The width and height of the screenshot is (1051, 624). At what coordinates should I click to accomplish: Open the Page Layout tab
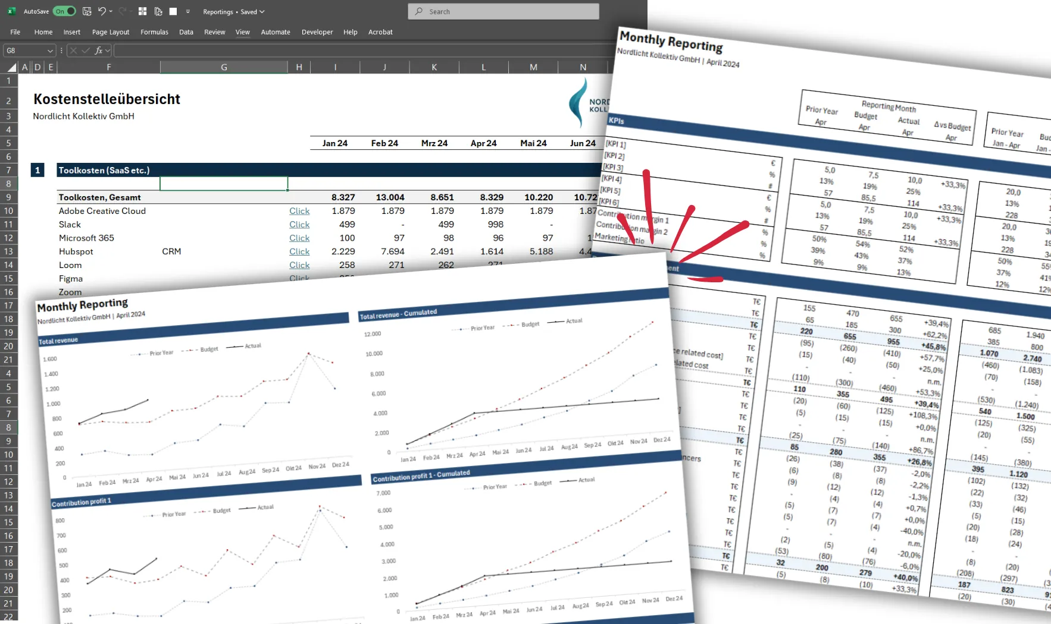[111, 32]
